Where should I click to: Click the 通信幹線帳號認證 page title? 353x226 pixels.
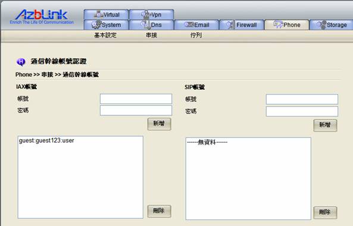click(58, 61)
